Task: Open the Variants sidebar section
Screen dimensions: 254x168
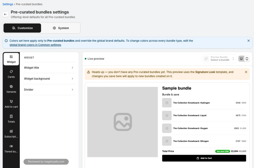Action: click(11, 89)
